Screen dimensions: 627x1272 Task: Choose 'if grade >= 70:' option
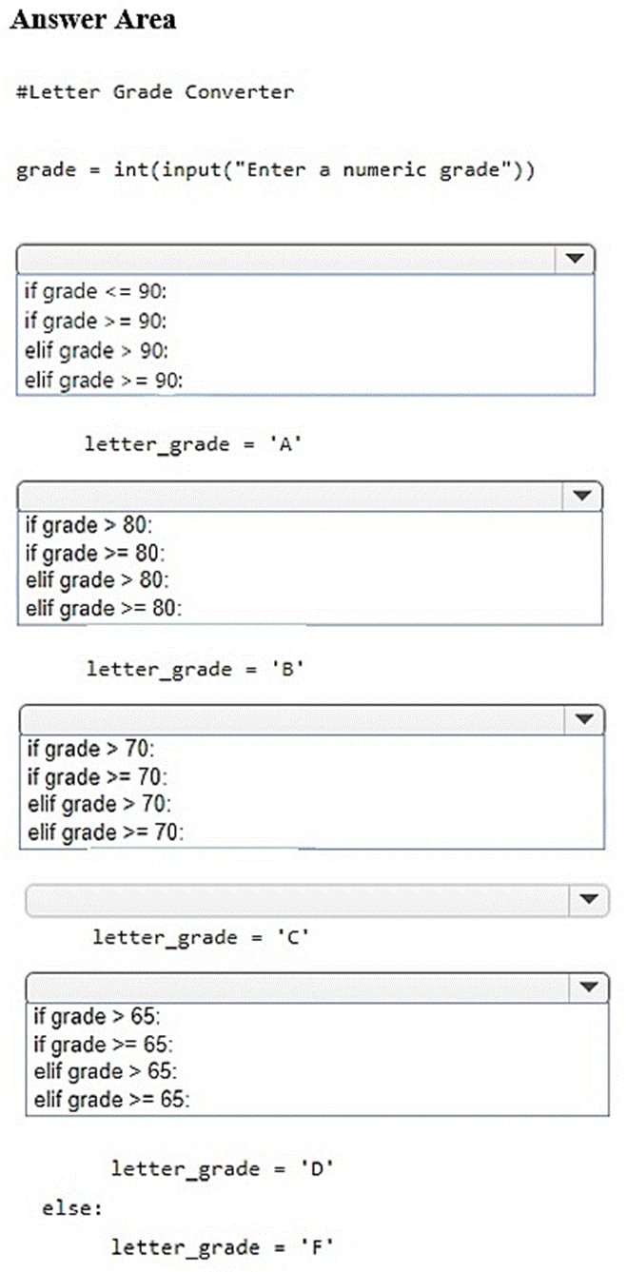97,776
